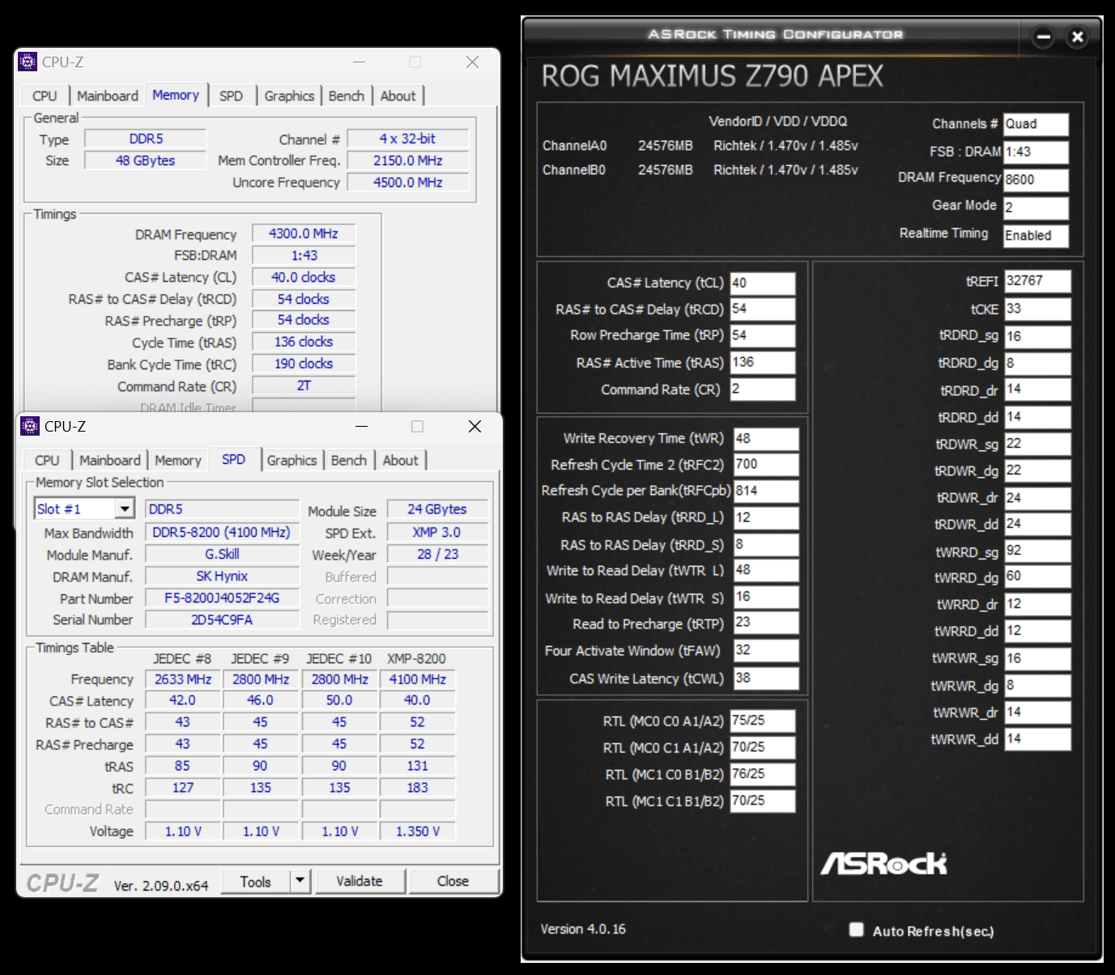The width and height of the screenshot is (1115, 975).
Task: Switch to Mainboard tab in Memory window
Action: point(108,96)
